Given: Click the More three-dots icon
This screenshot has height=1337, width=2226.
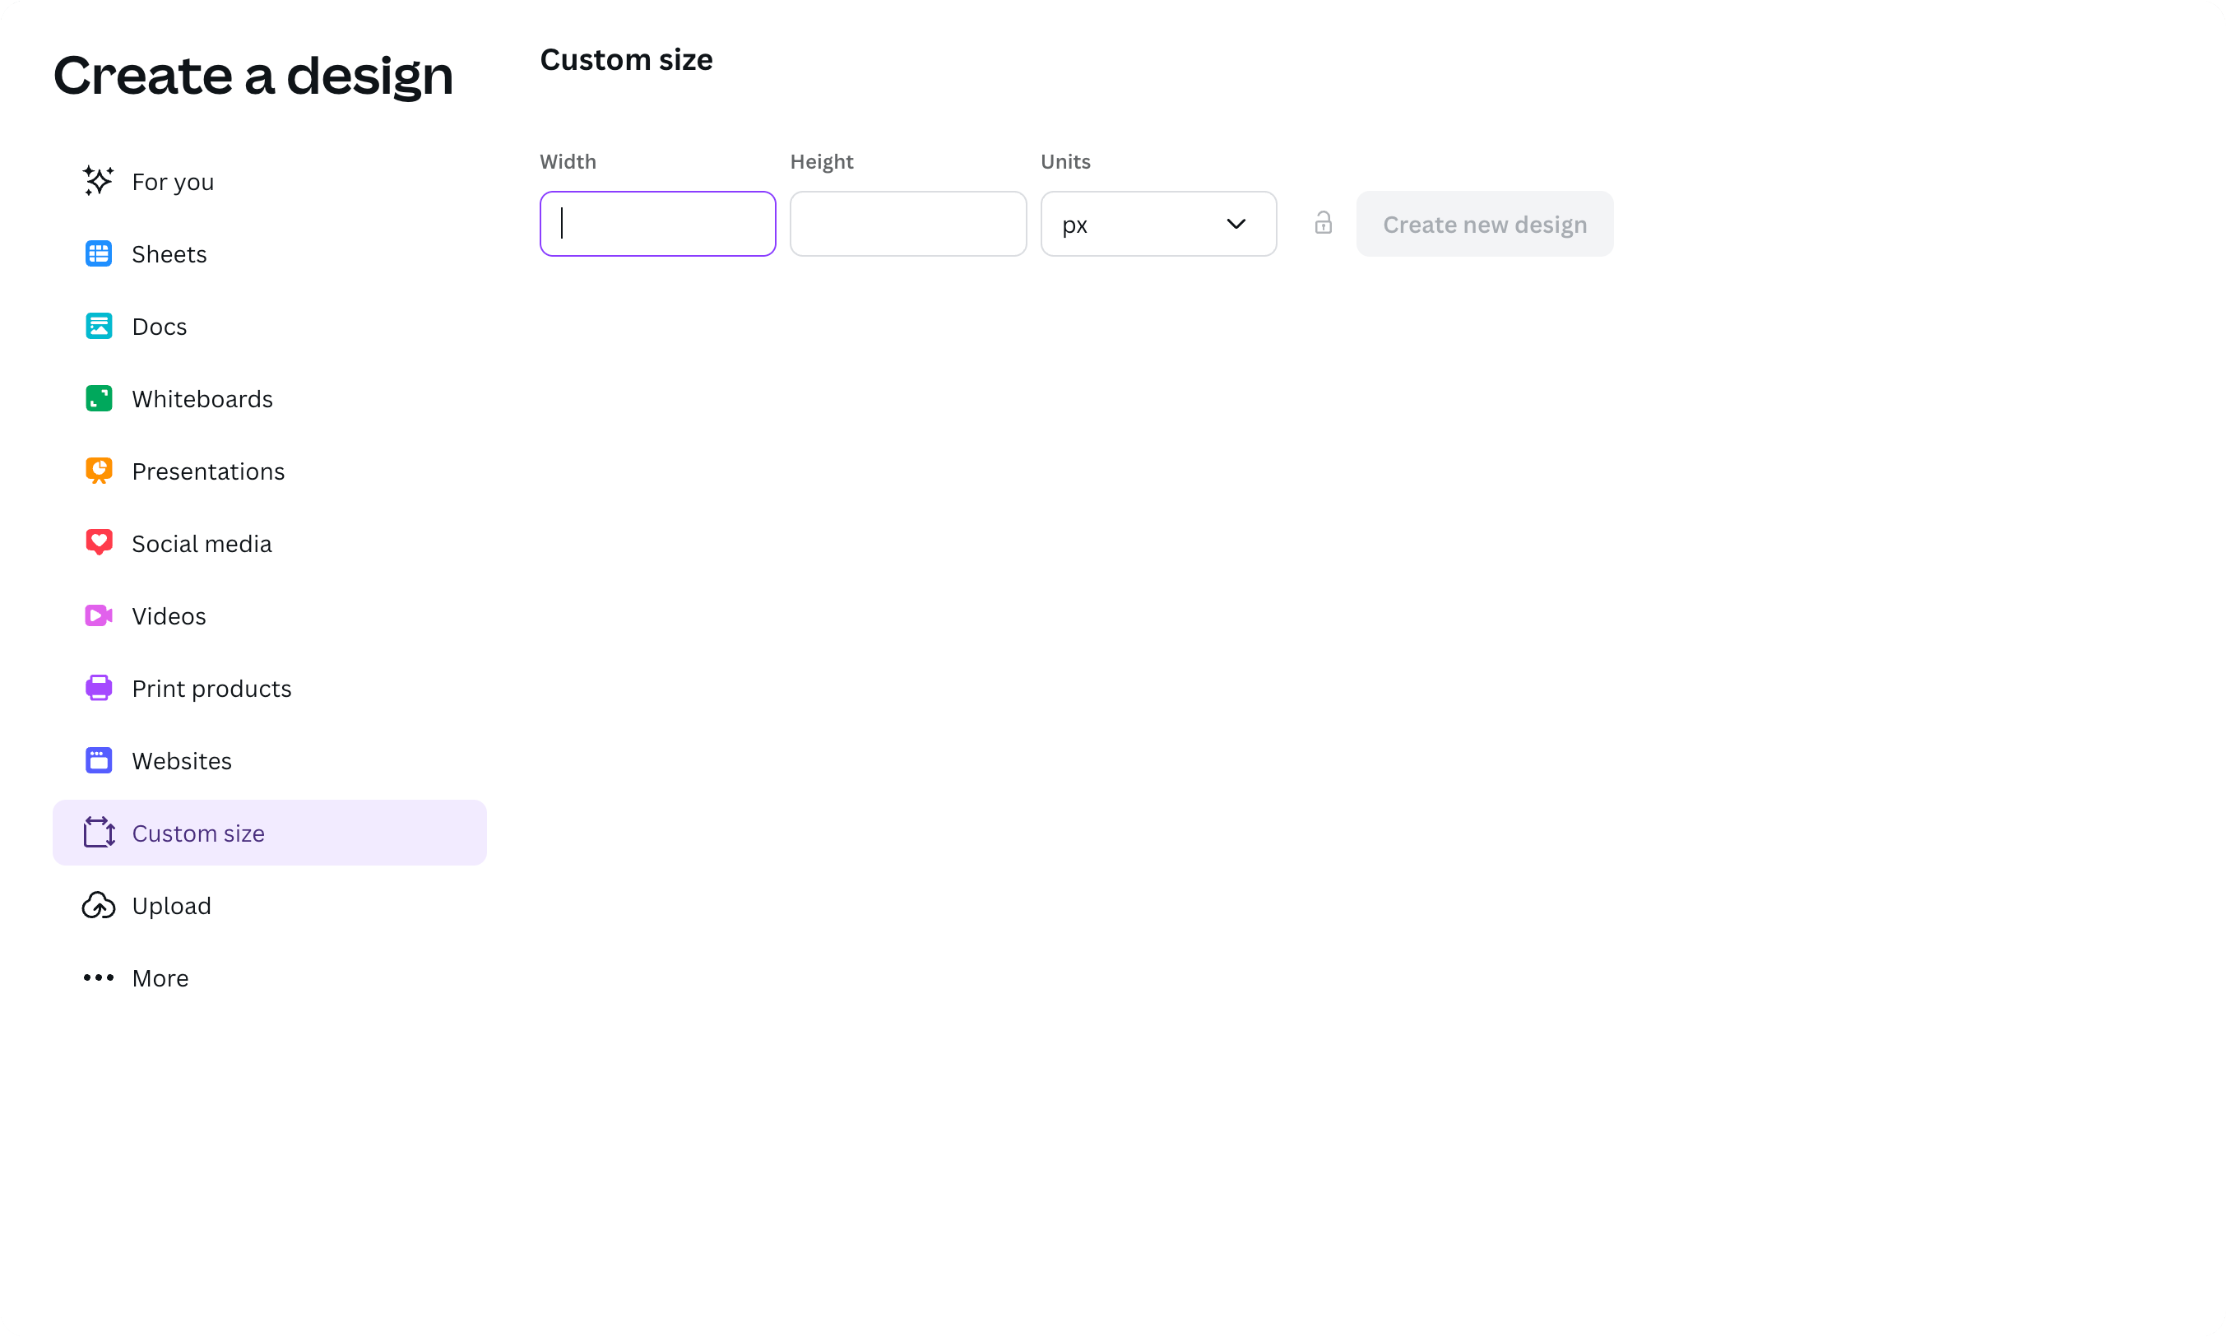Looking at the screenshot, I should pos(98,977).
